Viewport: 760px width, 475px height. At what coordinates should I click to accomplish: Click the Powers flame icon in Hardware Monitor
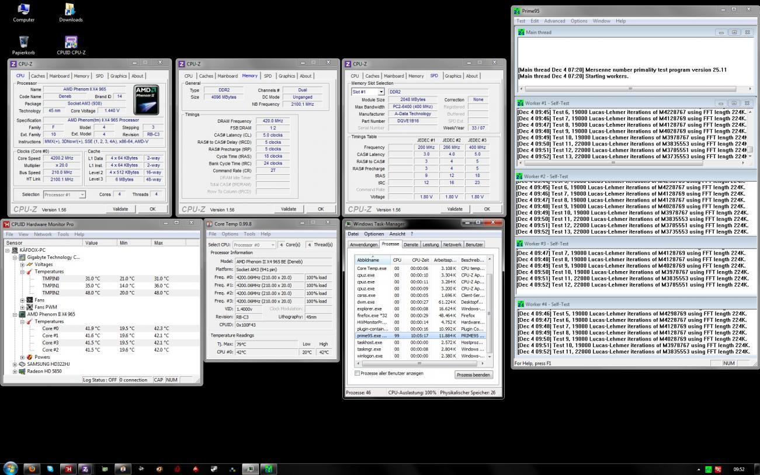point(30,357)
